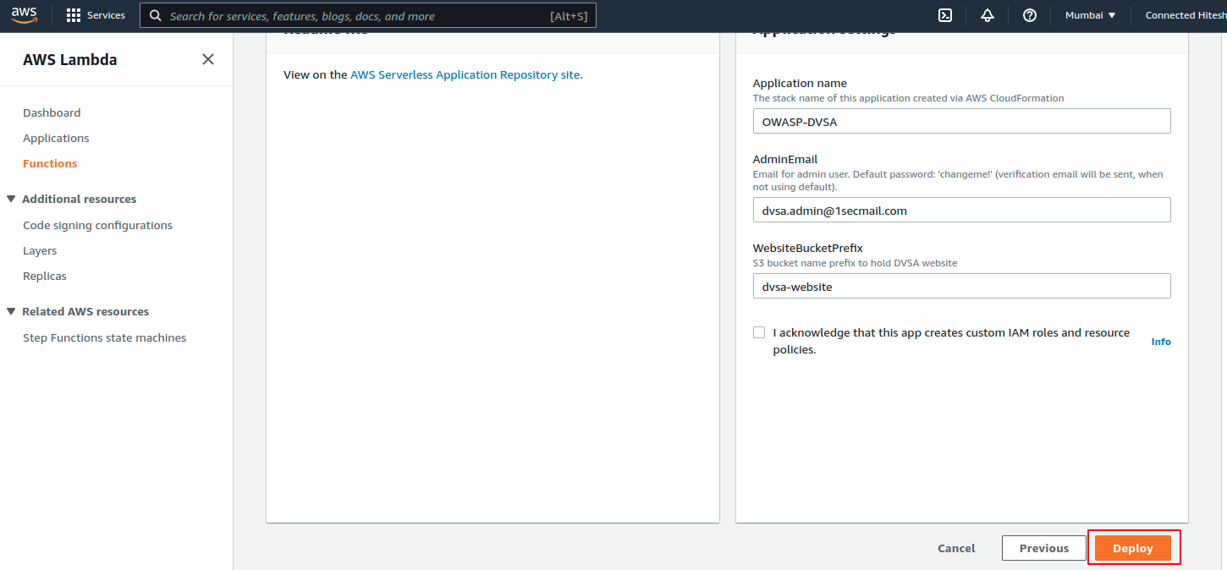Open the Mumbai region dropdown
This screenshot has height=570, width=1227.
pyautogui.click(x=1090, y=14)
